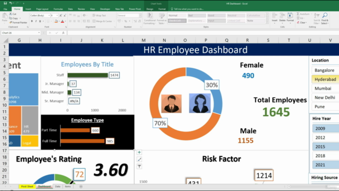Click the Chart Filters funnel icon
This screenshot has width=339, height=191.
click(x=139, y=167)
